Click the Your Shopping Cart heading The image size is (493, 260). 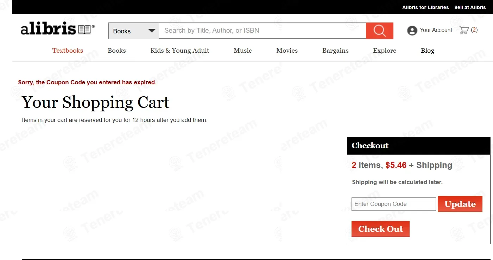pyautogui.click(x=96, y=103)
